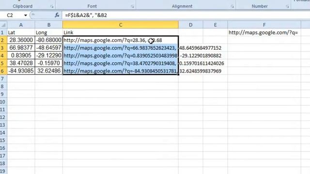The width and height of the screenshot is (310, 174).
Task: Select column F header
Action: [x=264, y=25]
